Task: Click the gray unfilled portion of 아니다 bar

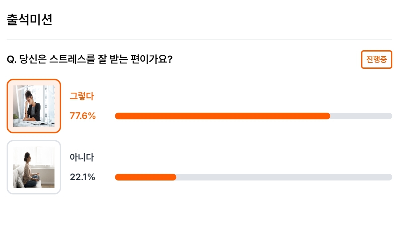Action: [284, 177]
